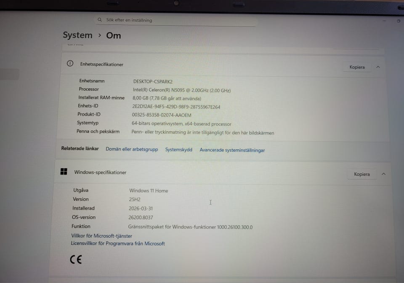Open Villkor för Microsoft-tjänster link

click(101, 236)
